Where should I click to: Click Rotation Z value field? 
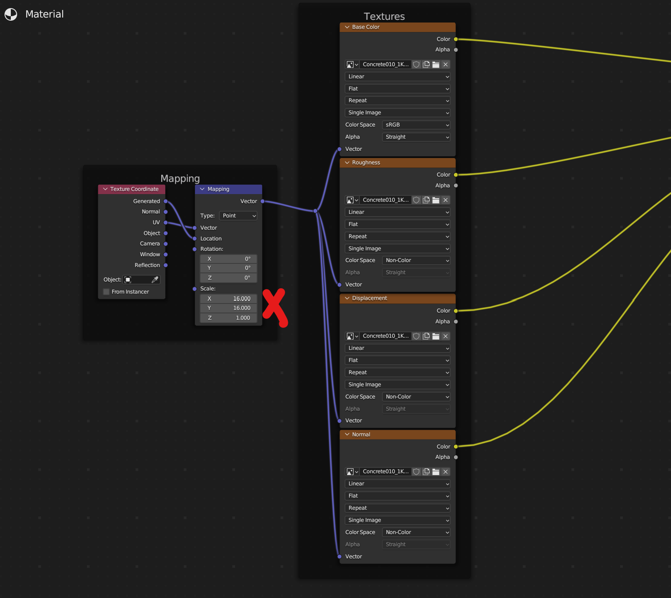pyautogui.click(x=229, y=278)
